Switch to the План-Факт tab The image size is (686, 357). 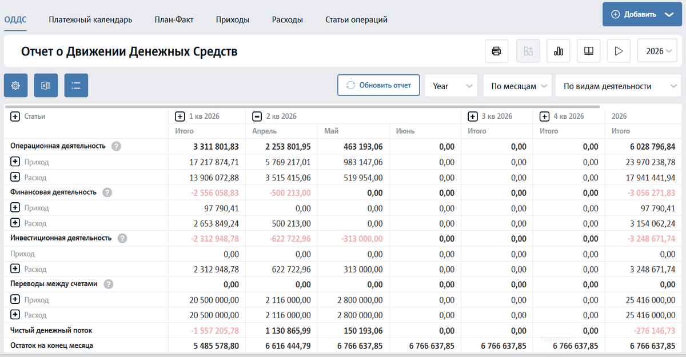click(x=174, y=19)
